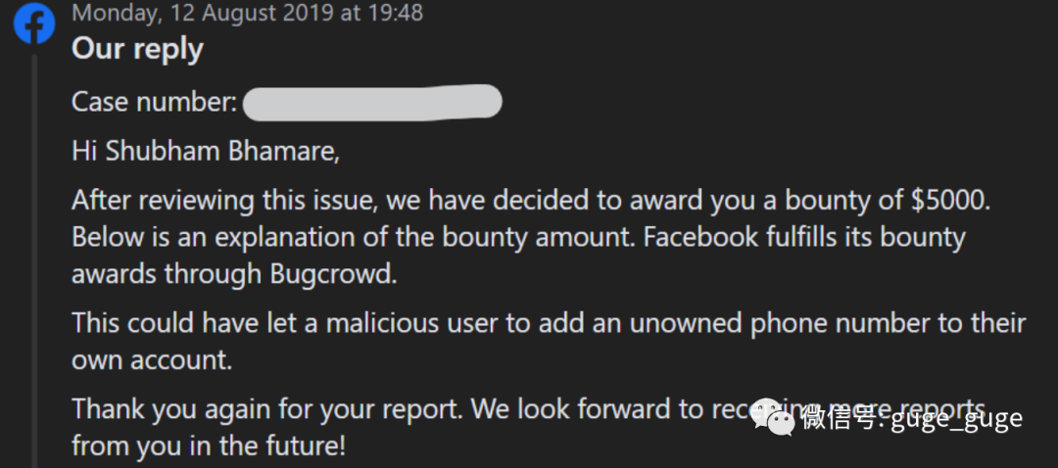Click the redacted case number blob
1058x468 pixels.
pos(372,103)
